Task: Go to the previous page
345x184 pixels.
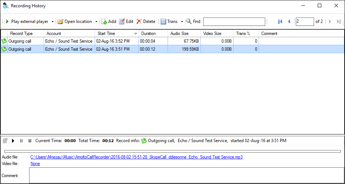Action: click(289, 21)
